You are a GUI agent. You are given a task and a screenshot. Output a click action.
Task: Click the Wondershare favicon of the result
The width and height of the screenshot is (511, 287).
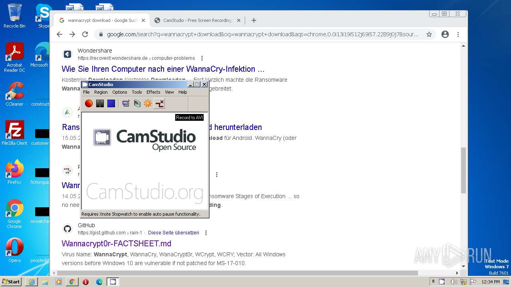[x=67, y=54]
